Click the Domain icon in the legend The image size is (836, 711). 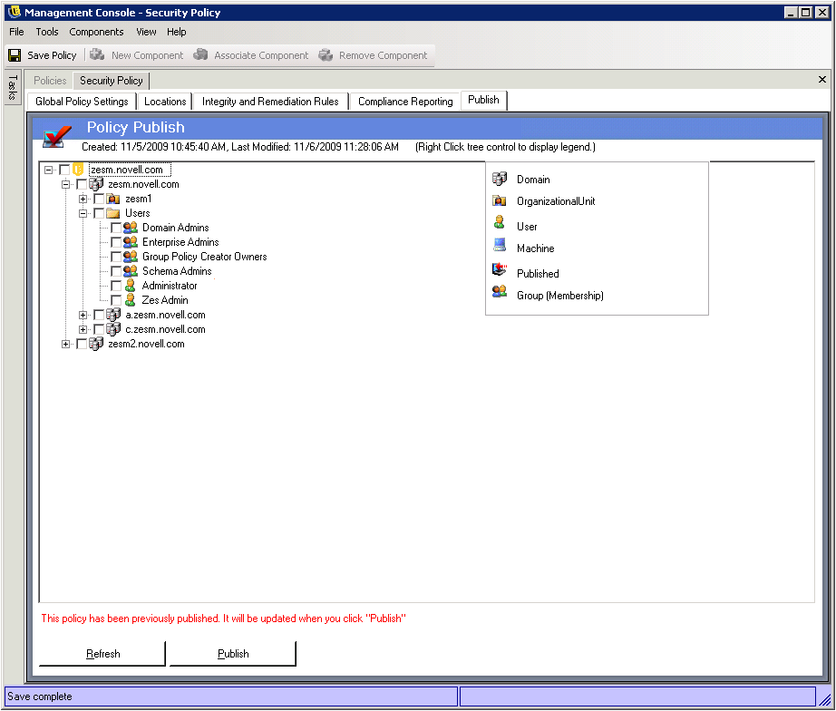[x=500, y=178]
